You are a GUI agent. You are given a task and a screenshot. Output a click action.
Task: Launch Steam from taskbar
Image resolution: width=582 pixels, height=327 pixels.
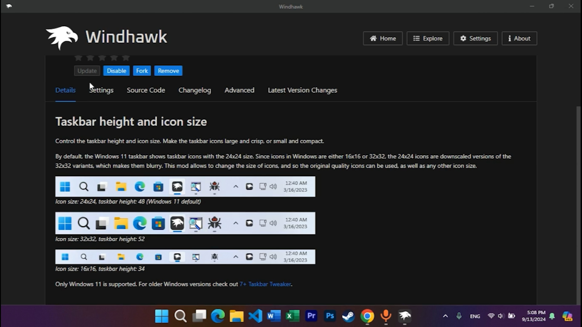point(348,316)
